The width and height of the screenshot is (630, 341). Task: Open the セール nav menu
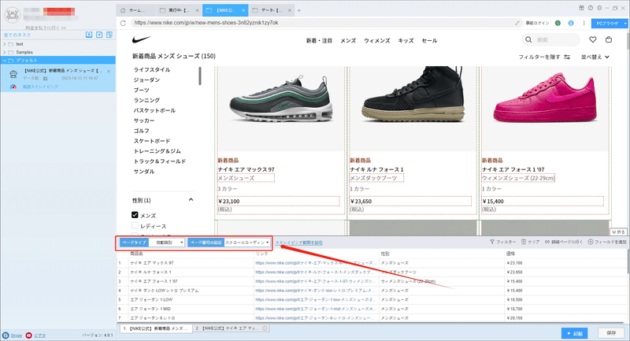tap(429, 41)
